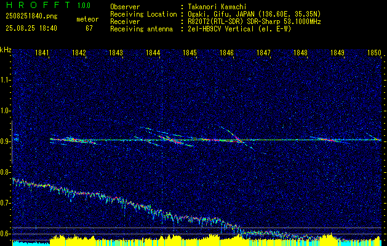Click the 1841 time marker
This screenshot has width=387, height=246.
click(42, 53)
